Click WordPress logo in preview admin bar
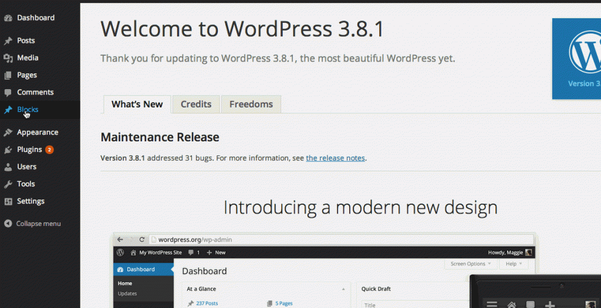The height and width of the screenshot is (308, 601). 120,252
